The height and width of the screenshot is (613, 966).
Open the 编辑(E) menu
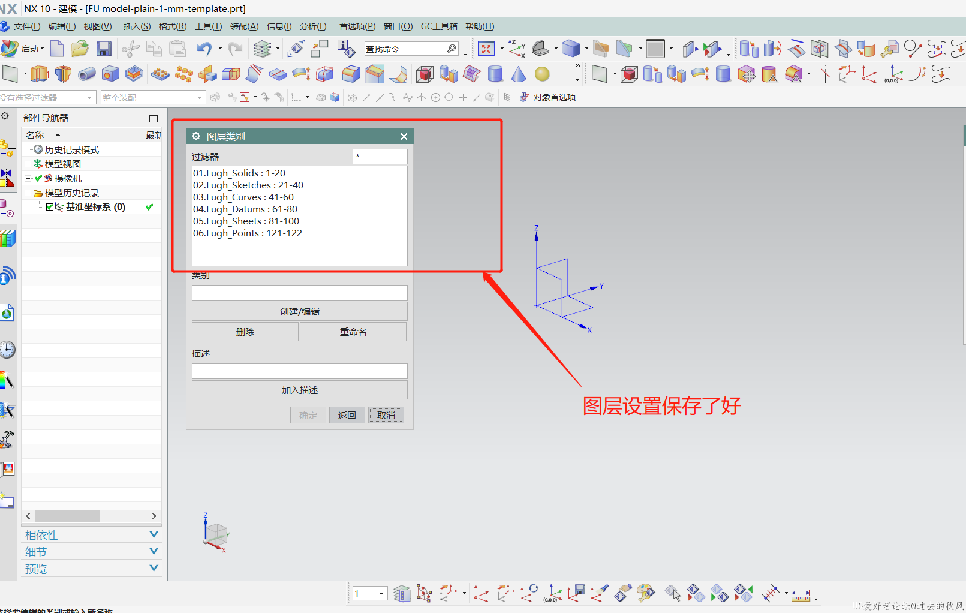(62, 26)
